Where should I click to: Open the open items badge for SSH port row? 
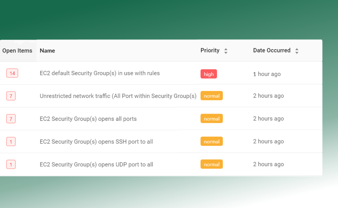(11, 142)
